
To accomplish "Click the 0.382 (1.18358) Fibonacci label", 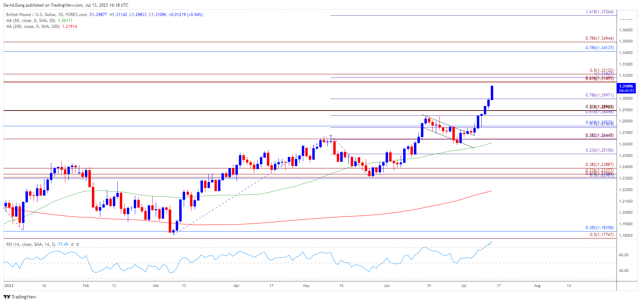I will tap(599, 228).
